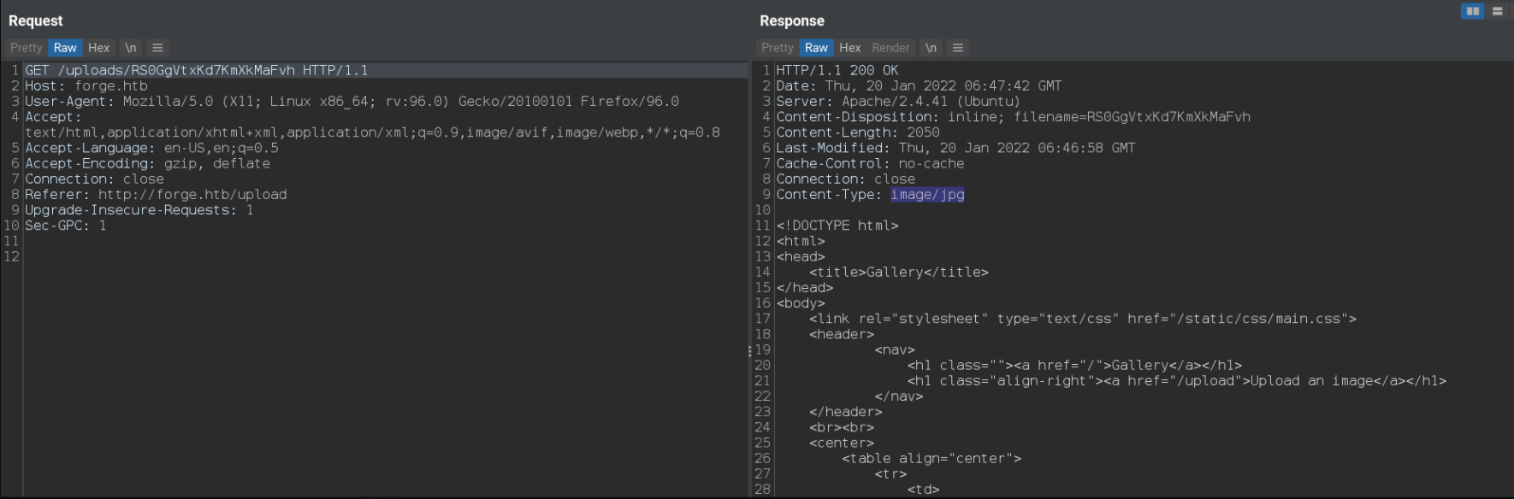Click the Referer http://forge.htb/upload line
This screenshot has width=1514, height=499.
coord(156,194)
